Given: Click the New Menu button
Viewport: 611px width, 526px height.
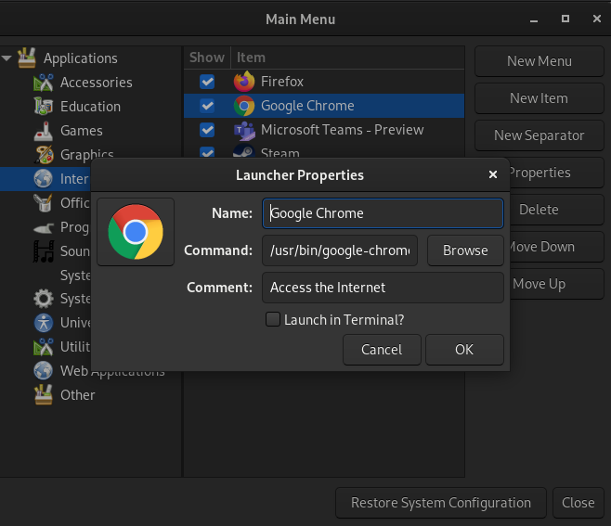Looking at the screenshot, I should tap(539, 61).
